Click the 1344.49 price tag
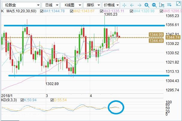The image size is (182, 121). click(156, 41)
